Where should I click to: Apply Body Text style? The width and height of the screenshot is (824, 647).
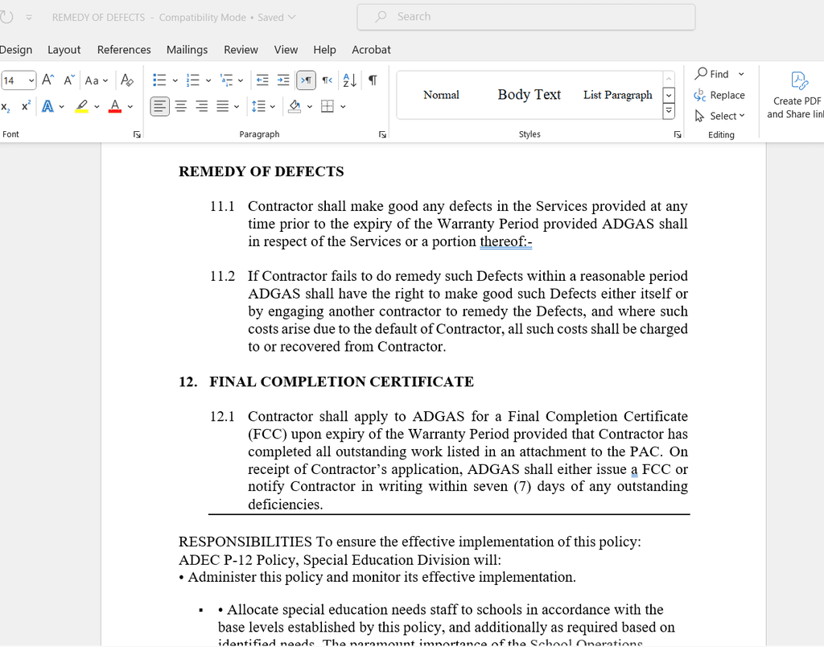pos(529,95)
